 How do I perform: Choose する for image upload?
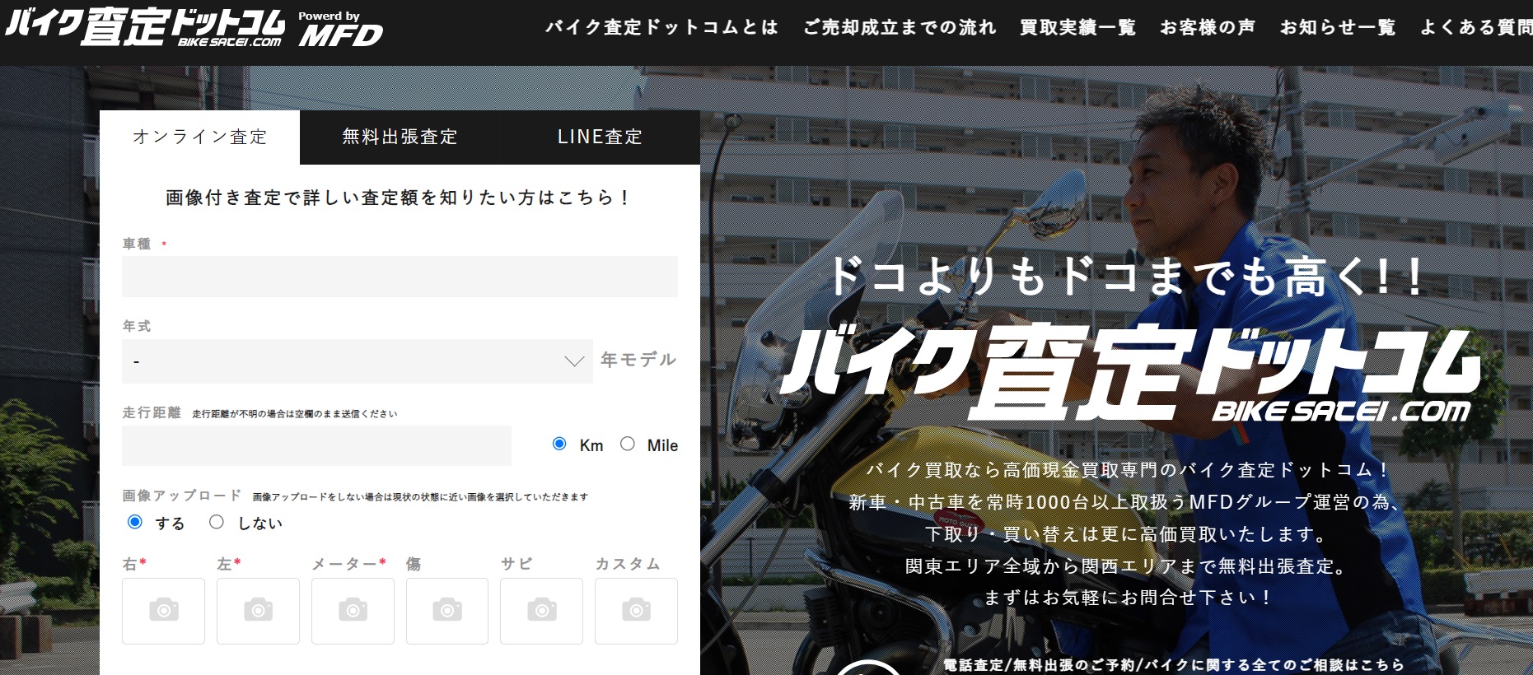coord(135,522)
